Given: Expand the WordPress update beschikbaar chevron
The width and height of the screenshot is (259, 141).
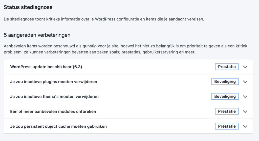Looking at the screenshot, I should click(245, 67).
